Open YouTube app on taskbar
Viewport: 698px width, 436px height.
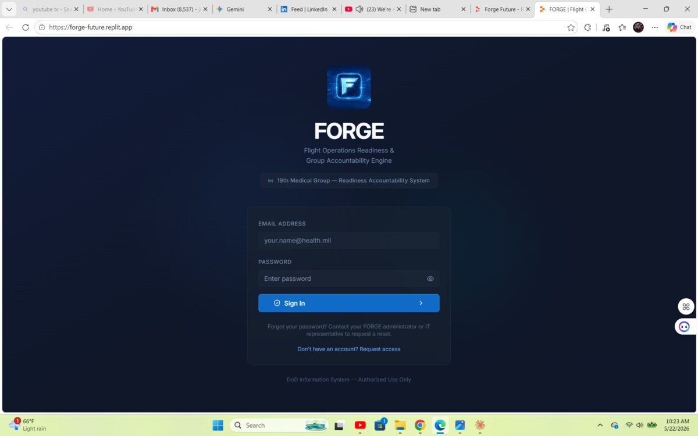tap(360, 425)
